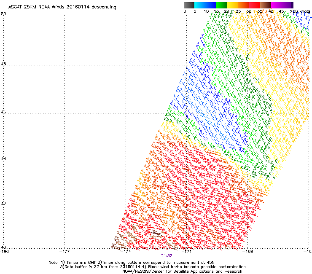The height and width of the screenshot is (274, 312).
Task: Click the legend tick label 25
Action: (x=238, y=11)
